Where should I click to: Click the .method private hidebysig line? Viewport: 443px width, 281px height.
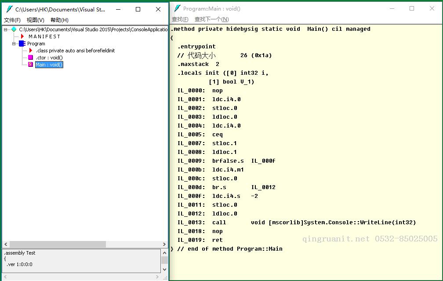[271, 29]
